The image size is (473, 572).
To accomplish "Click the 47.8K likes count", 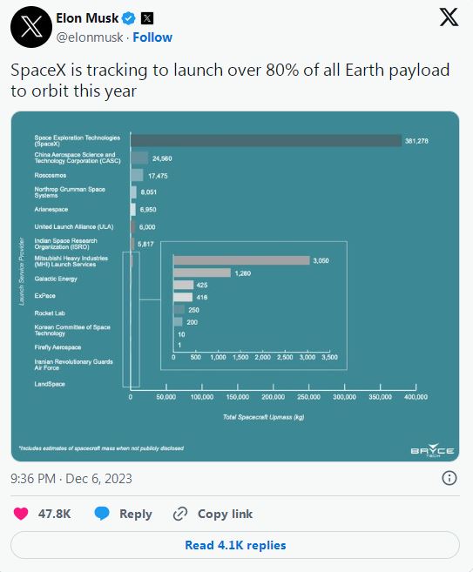I will (54, 514).
